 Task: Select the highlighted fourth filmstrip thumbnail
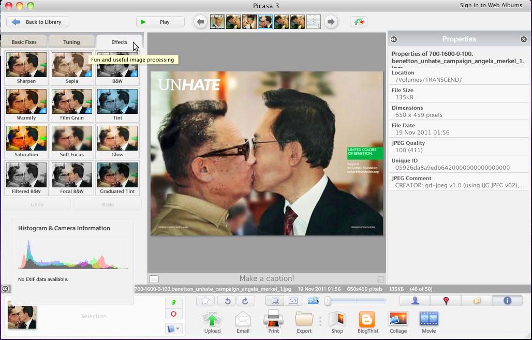click(x=265, y=22)
